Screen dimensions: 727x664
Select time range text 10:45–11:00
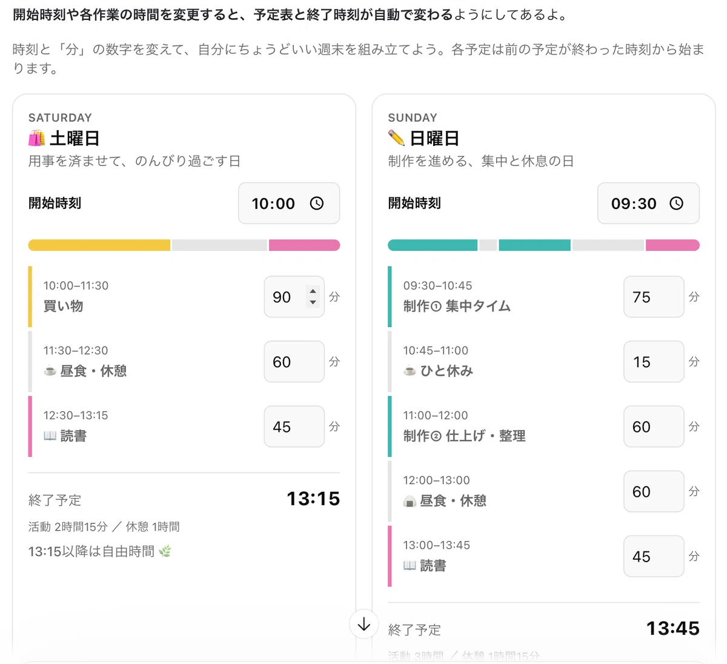(436, 350)
